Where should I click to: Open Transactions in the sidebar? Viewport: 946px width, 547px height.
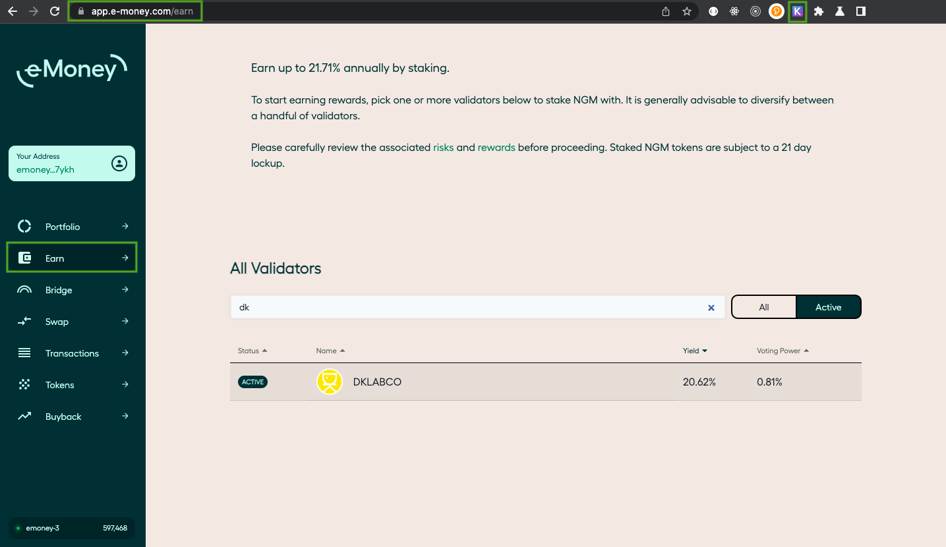(x=72, y=353)
